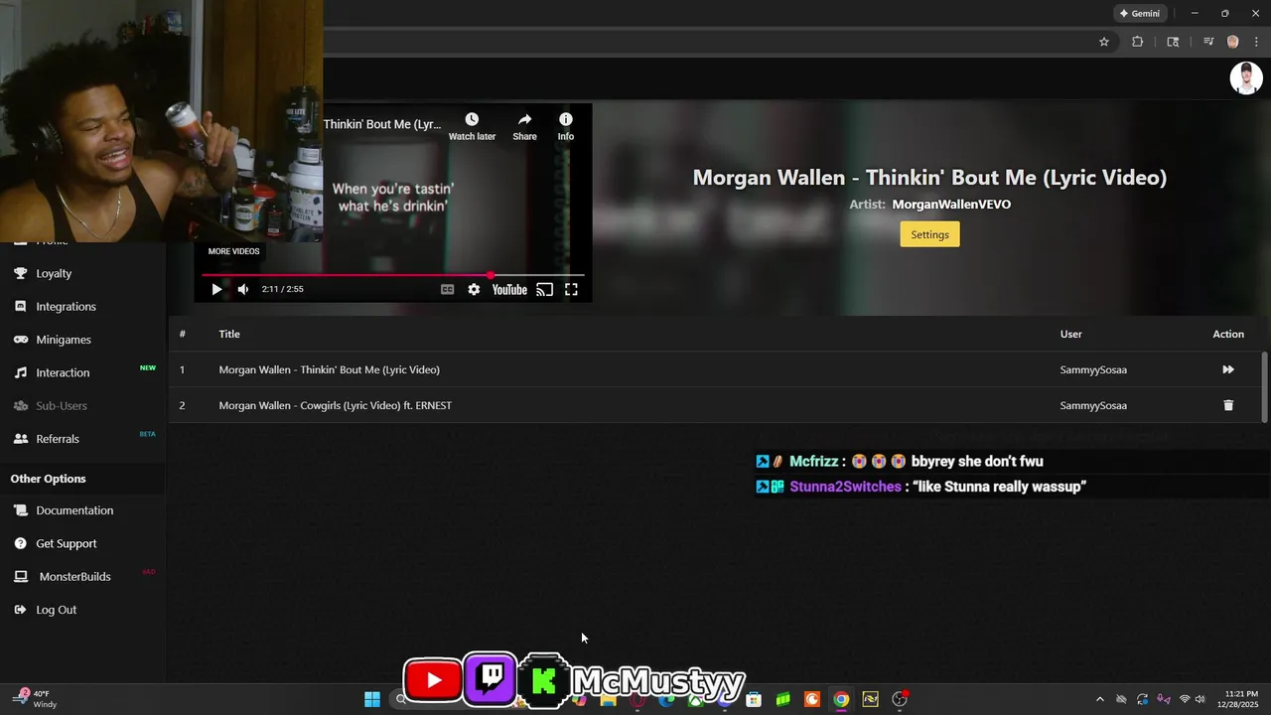This screenshot has height=715, width=1271.
Task: Enter fullscreen on the video player
Action: pyautogui.click(x=571, y=290)
